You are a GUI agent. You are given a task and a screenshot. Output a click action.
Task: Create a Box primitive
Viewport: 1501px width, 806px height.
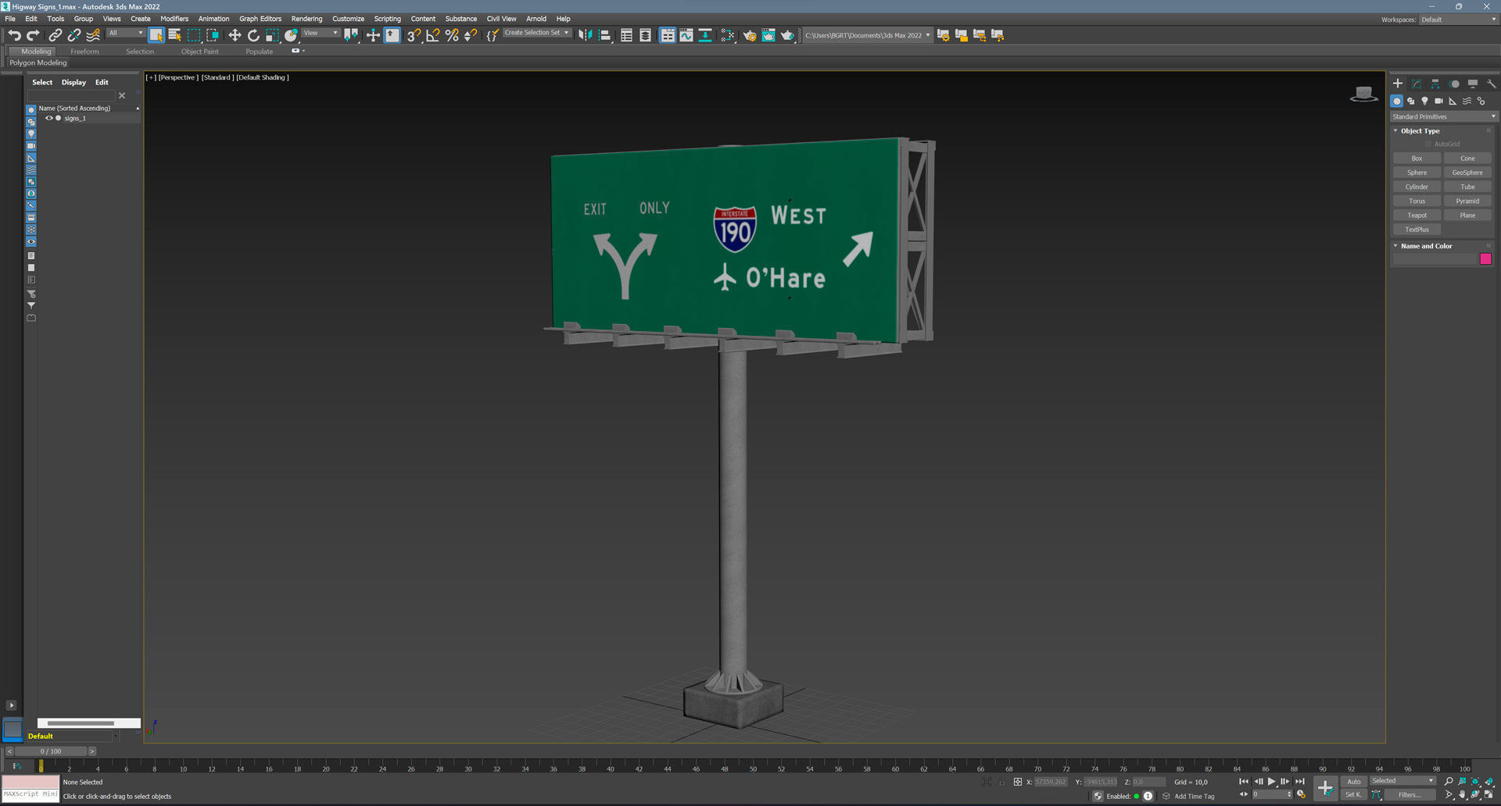tap(1417, 159)
